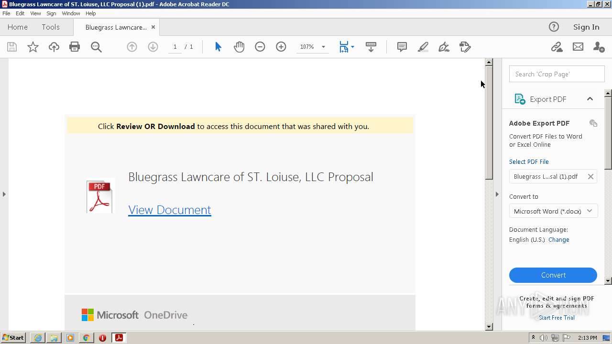The height and width of the screenshot is (344, 612).
Task: Open the Sign document pen tool
Action: [444, 47]
